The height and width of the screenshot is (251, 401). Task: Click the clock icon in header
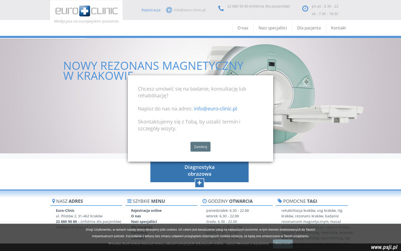305,9
